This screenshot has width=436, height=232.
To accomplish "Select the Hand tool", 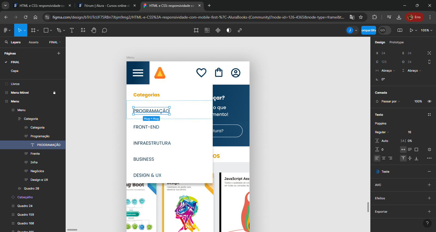I will pos(94,30).
